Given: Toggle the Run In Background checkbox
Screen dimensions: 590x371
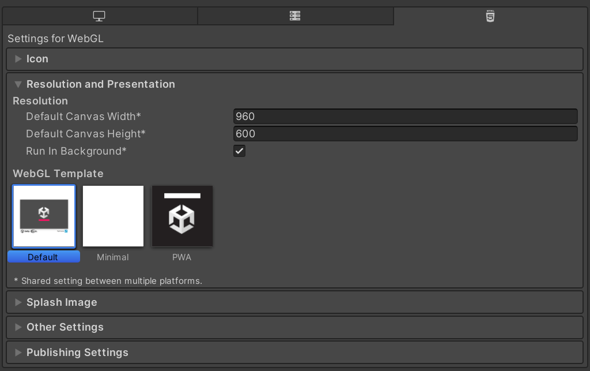Looking at the screenshot, I should [x=239, y=151].
